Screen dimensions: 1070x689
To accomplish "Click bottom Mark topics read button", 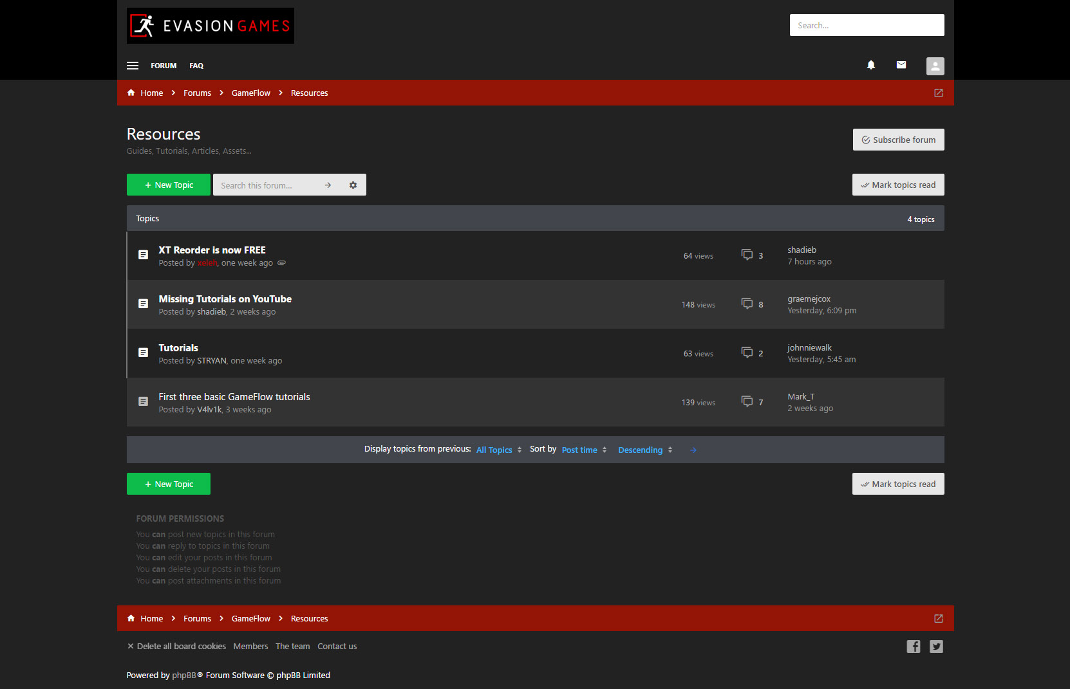I will [898, 484].
